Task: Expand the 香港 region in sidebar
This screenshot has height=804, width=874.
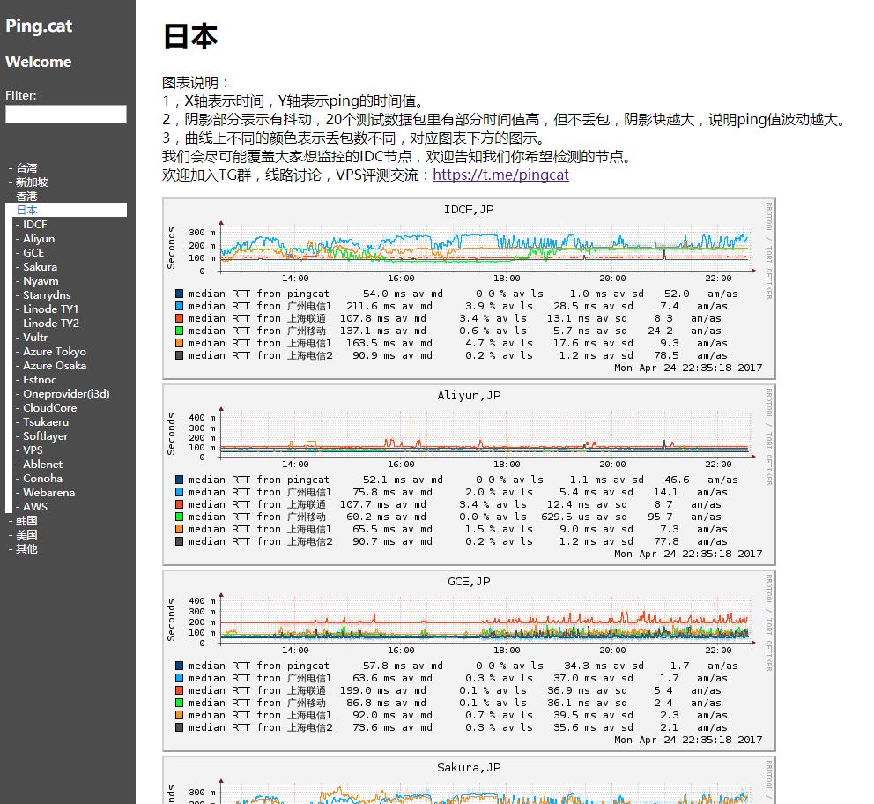Action: click(26, 197)
